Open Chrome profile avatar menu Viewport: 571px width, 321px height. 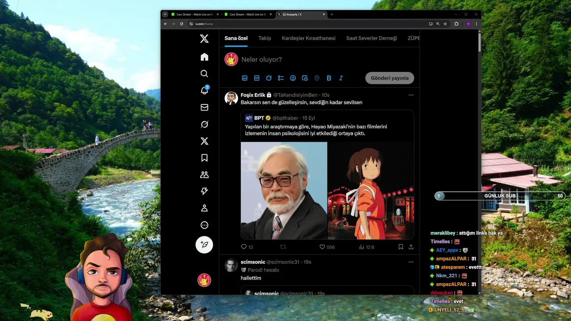click(468, 24)
